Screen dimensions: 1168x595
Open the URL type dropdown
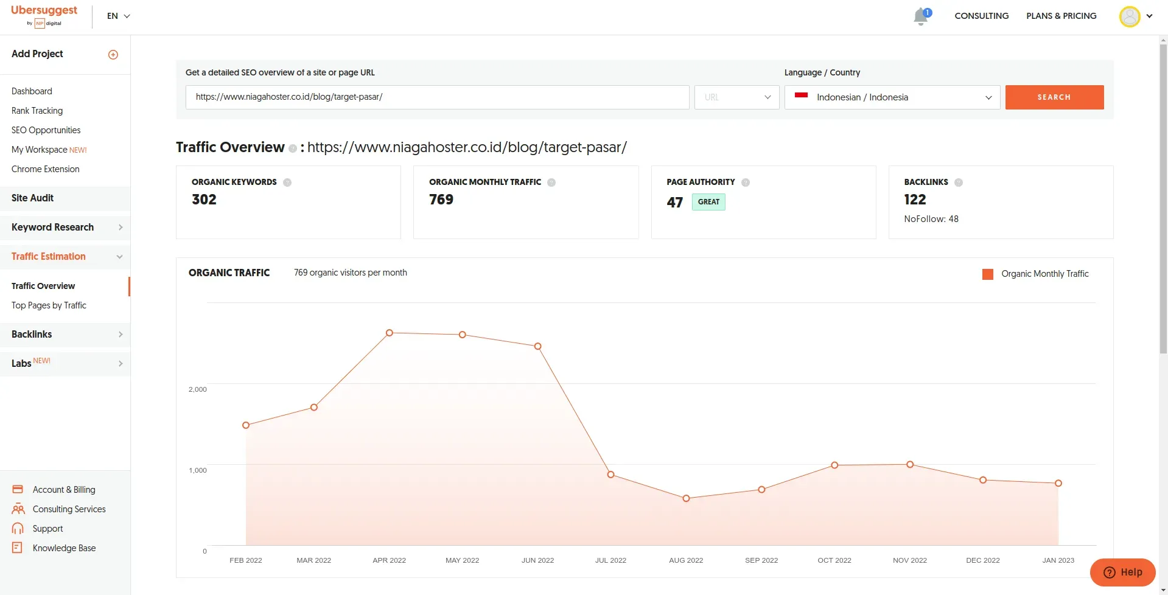(x=736, y=97)
